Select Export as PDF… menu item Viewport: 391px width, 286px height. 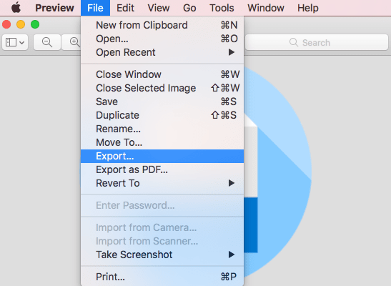(x=162, y=169)
